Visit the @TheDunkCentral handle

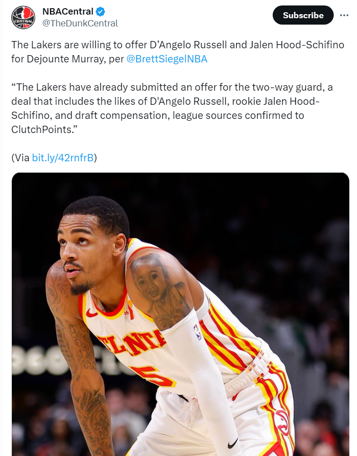coord(80,23)
